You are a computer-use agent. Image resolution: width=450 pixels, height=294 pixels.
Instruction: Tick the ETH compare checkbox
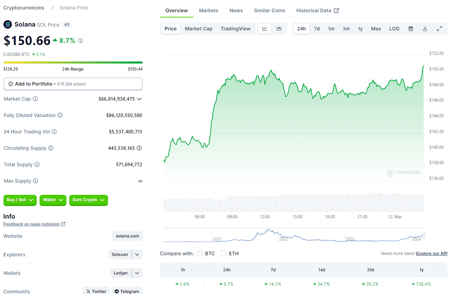tap(223, 253)
